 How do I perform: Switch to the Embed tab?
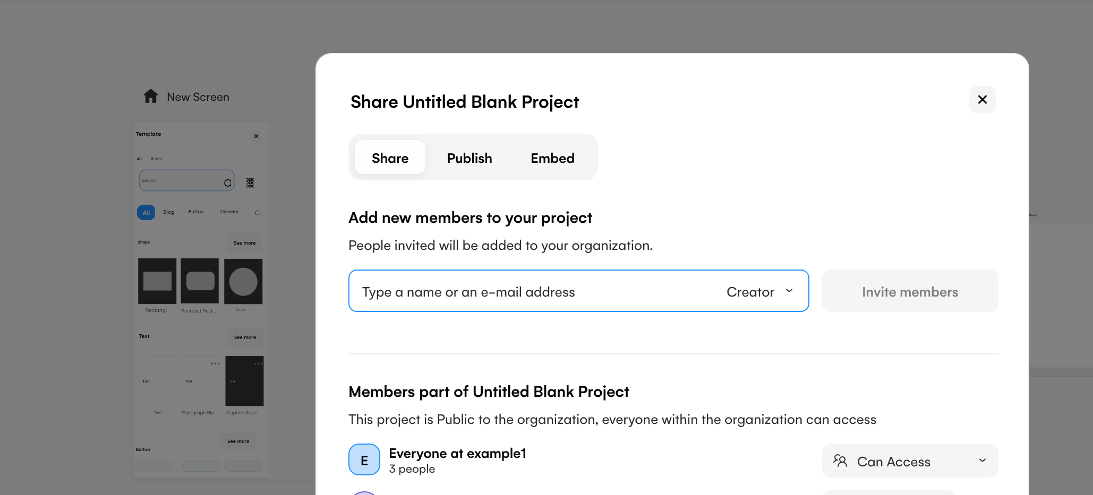point(552,158)
